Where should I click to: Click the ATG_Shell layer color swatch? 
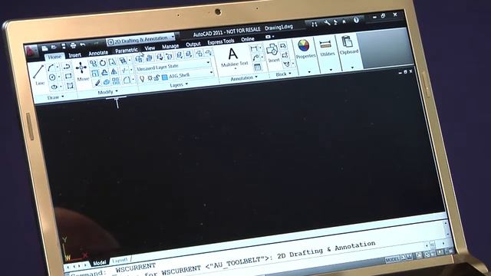(165, 77)
